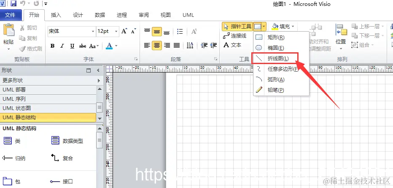Viewport: 393px width, 188px height.
Task: Open the Change Case (Aa) dropdown
Action: coord(94,46)
